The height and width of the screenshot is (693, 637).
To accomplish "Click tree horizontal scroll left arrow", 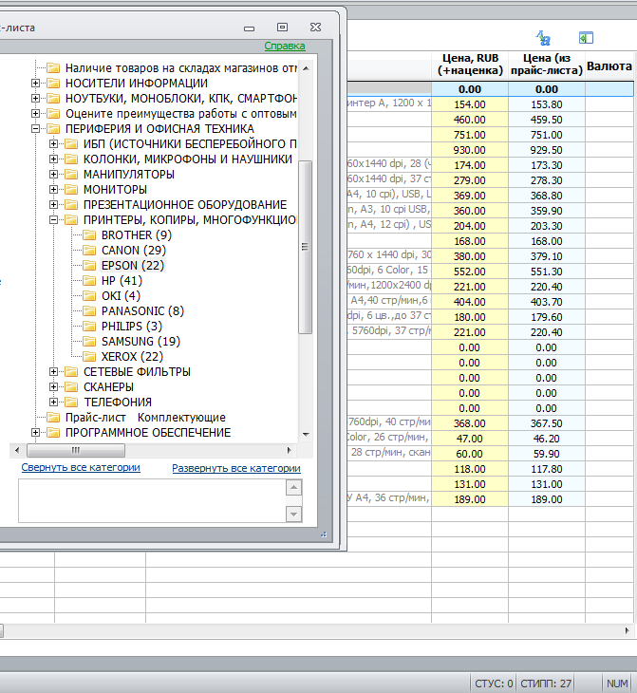I will [17, 450].
